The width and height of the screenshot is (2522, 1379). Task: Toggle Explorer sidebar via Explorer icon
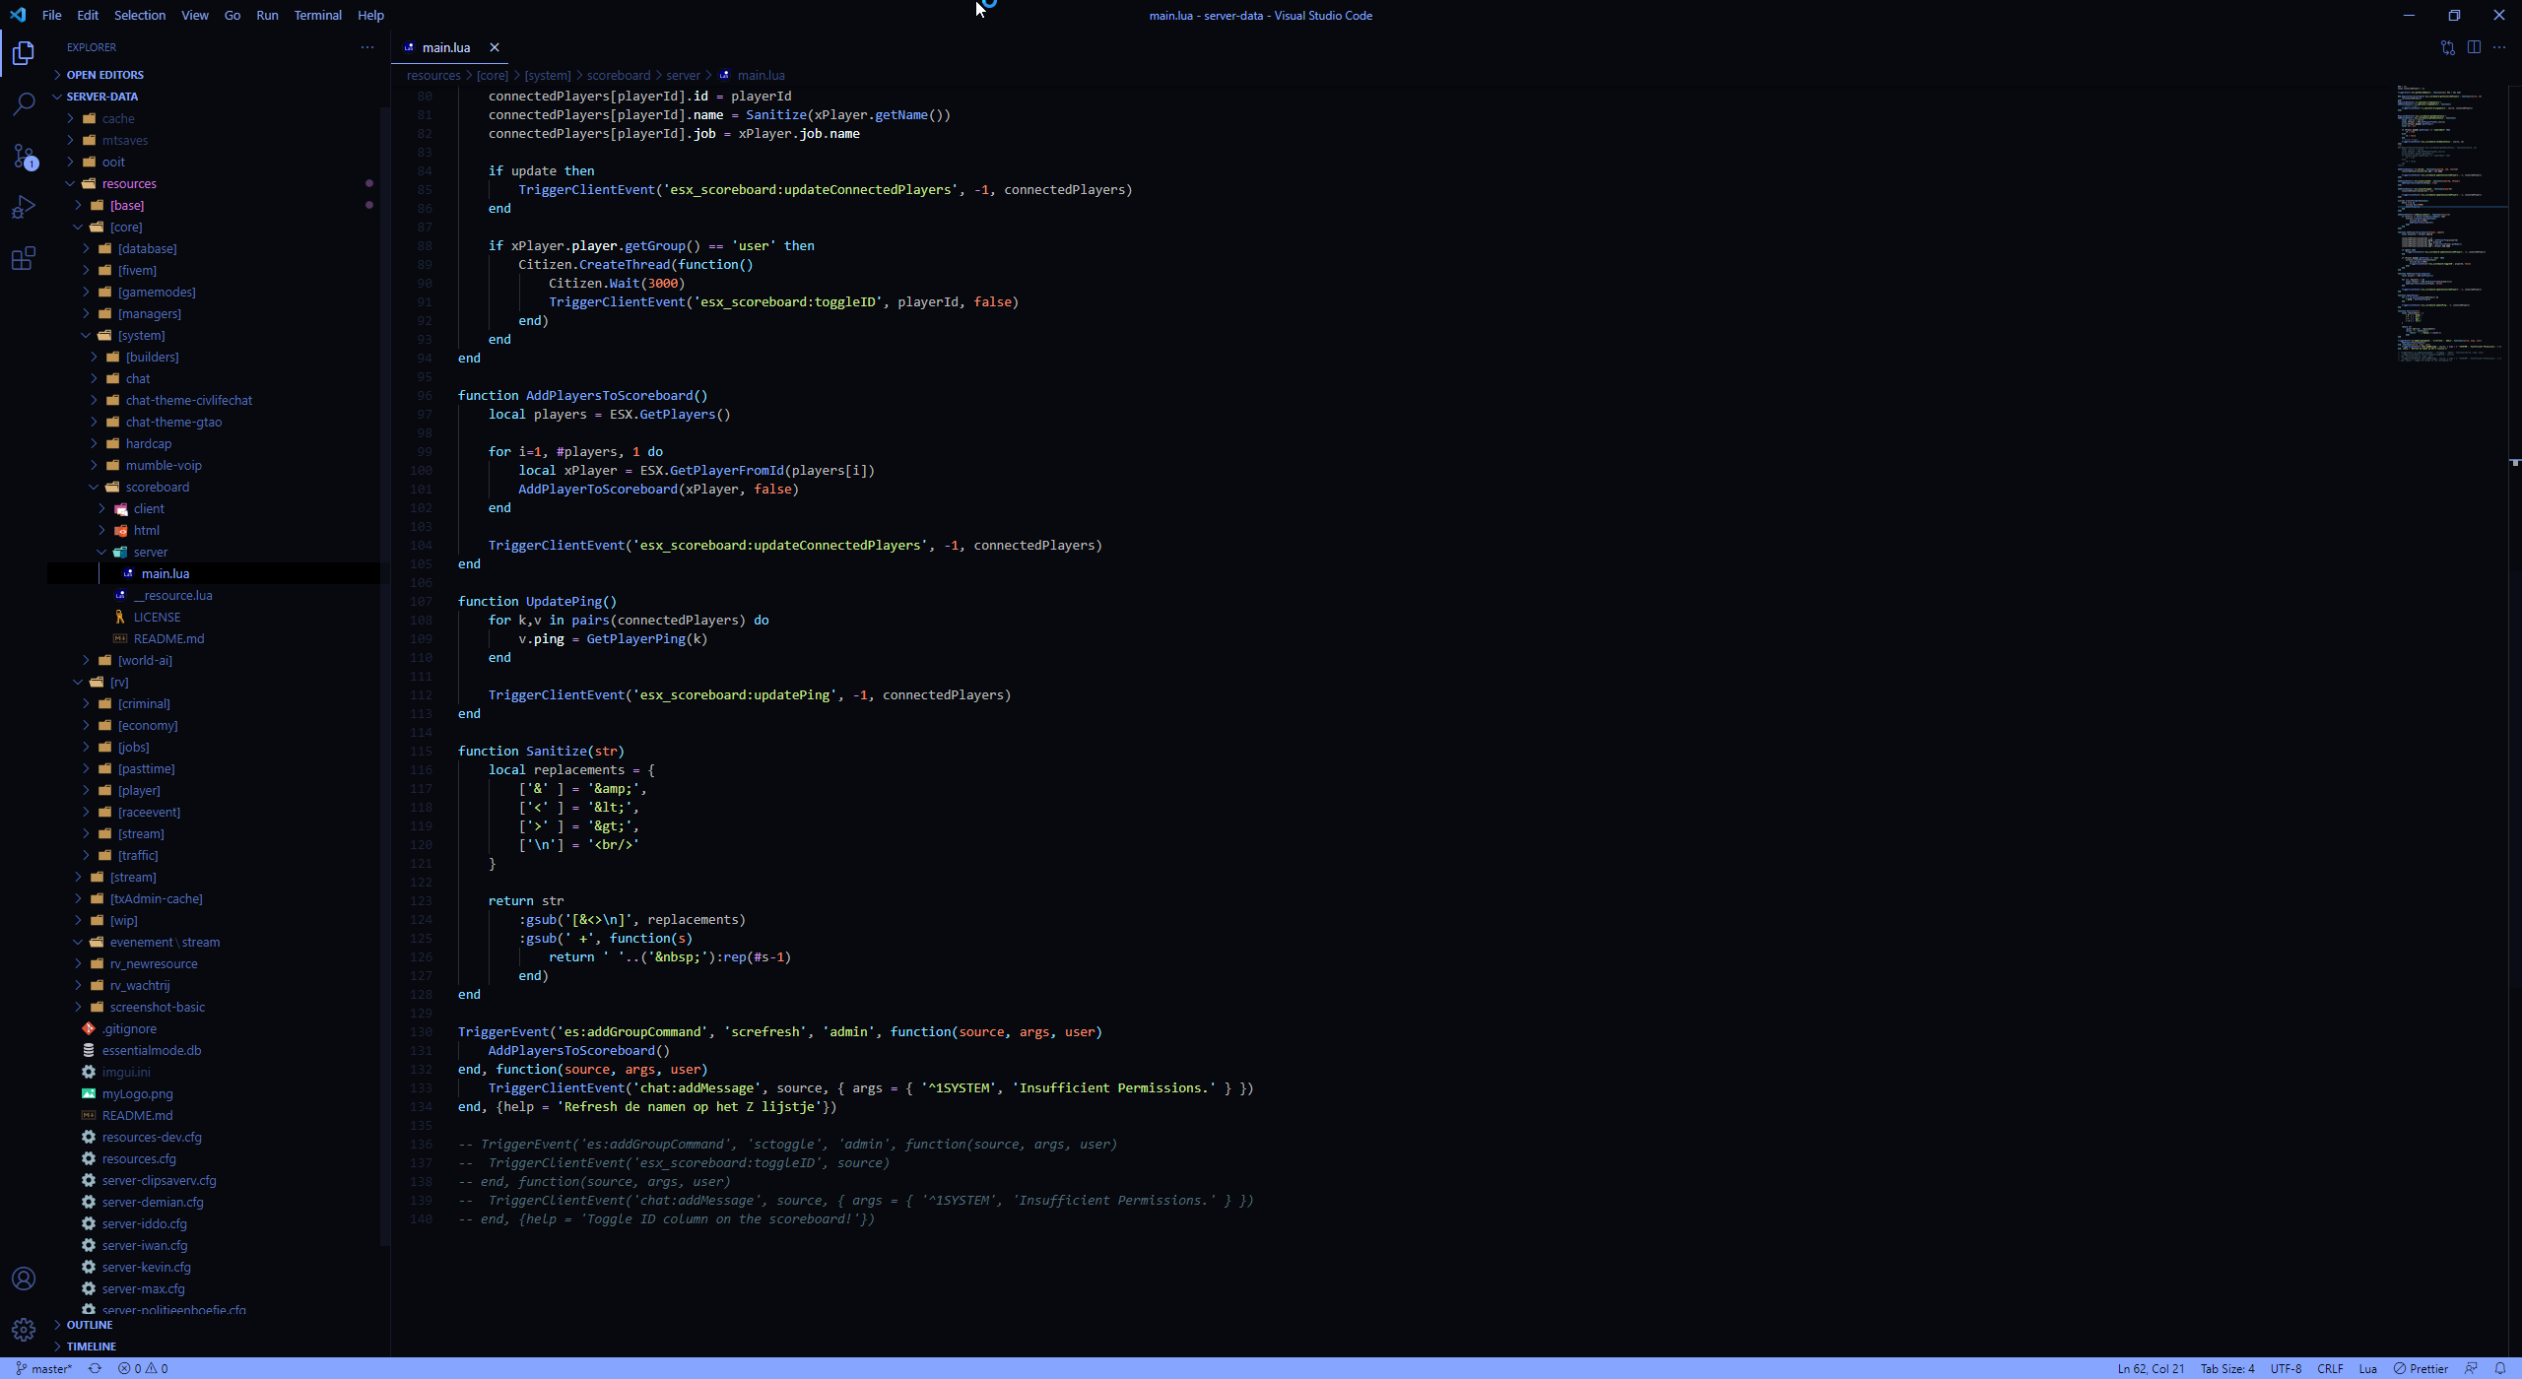pyautogui.click(x=24, y=52)
